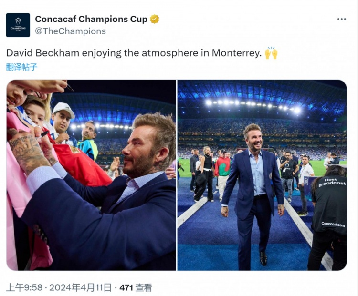
Task: Click the "Concacaf.com" text on the vest
Action: 333,224
